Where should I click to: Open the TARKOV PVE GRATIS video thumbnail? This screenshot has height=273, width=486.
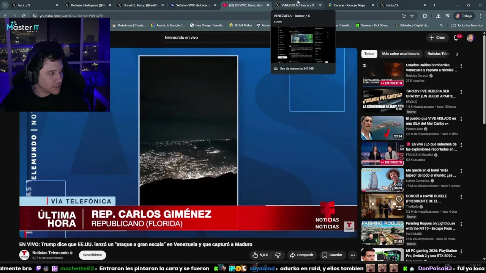click(382, 100)
